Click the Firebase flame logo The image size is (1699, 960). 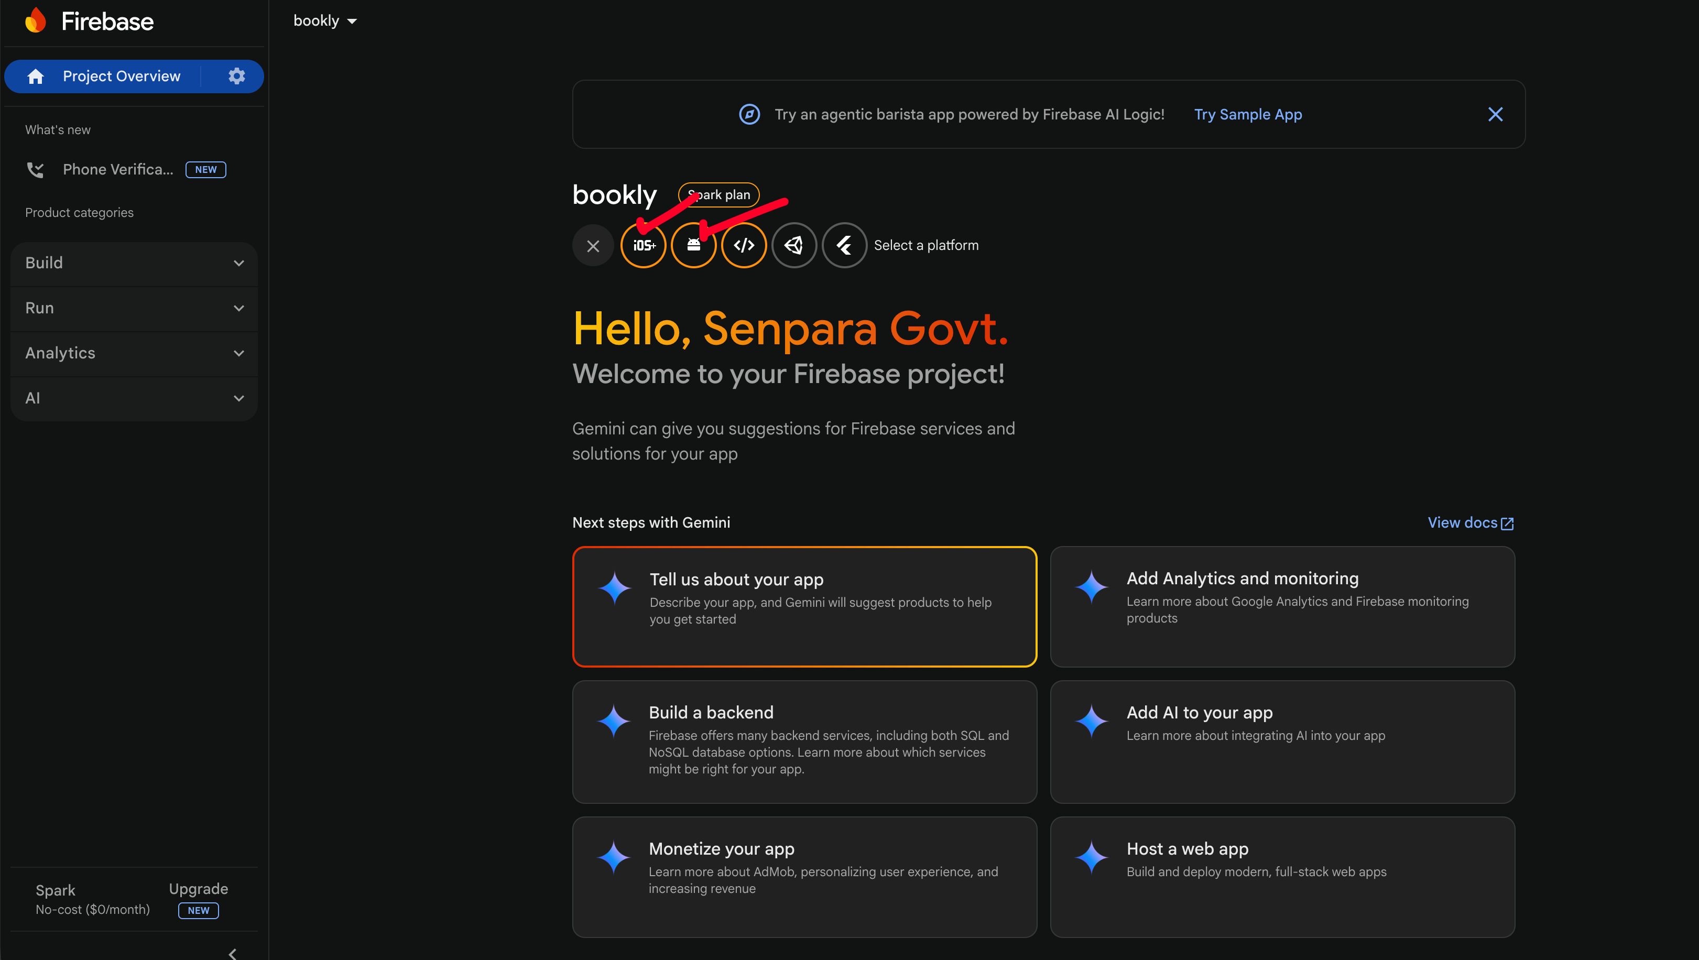36,21
